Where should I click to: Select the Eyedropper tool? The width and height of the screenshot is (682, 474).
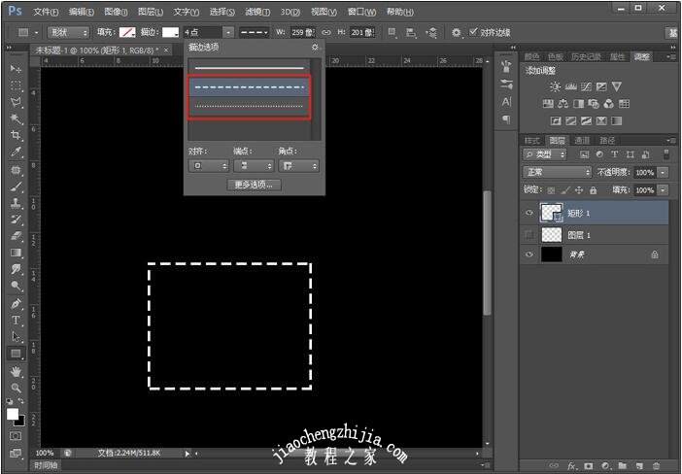16,152
